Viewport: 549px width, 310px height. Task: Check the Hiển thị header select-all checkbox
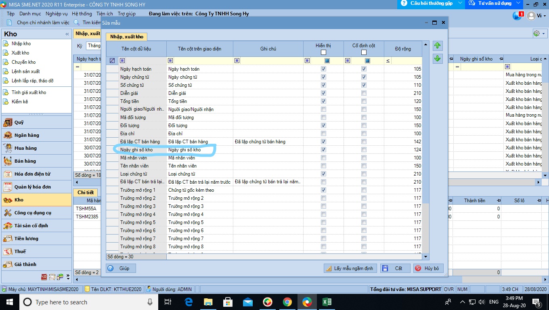tap(323, 52)
